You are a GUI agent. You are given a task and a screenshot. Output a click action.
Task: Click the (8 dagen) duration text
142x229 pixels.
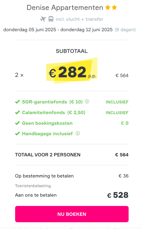coord(125,30)
